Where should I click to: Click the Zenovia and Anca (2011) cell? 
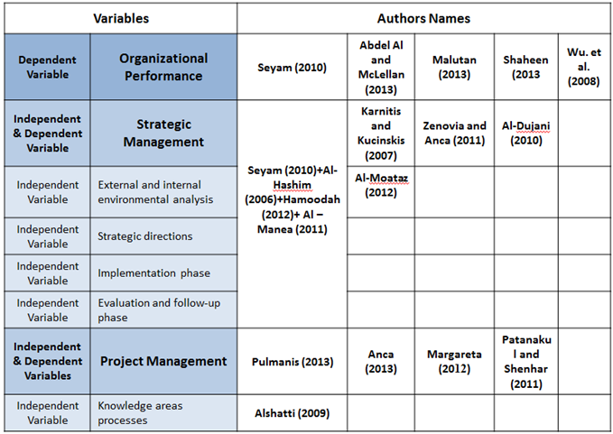click(x=454, y=134)
